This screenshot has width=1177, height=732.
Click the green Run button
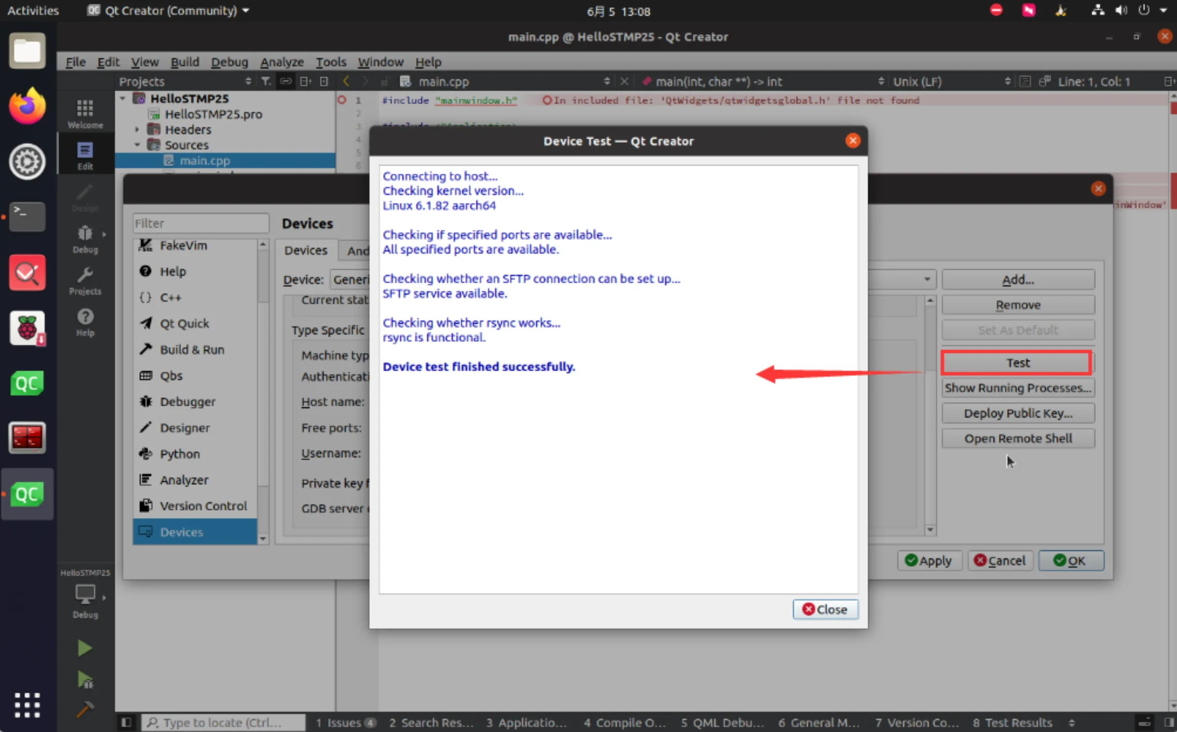click(84, 648)
